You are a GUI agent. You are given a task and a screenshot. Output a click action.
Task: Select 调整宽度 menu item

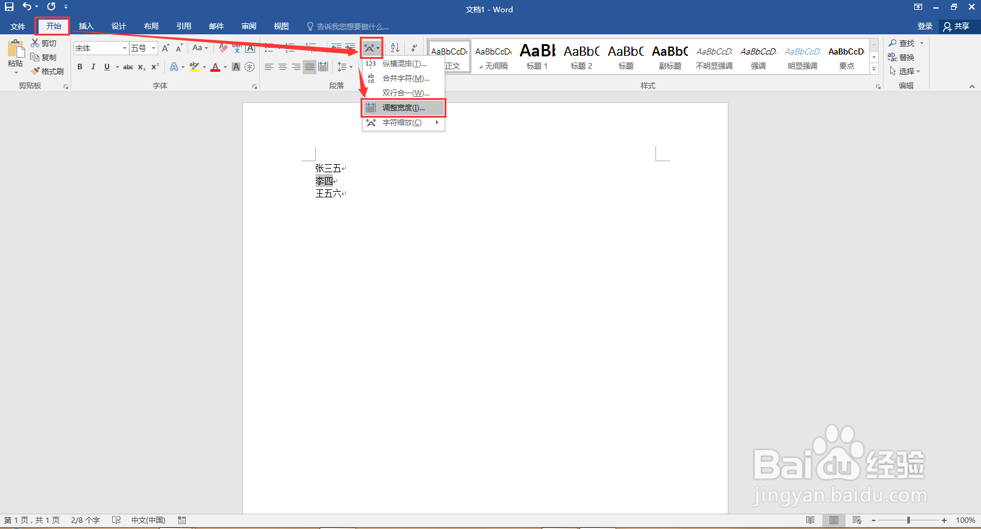coord(403,108)
